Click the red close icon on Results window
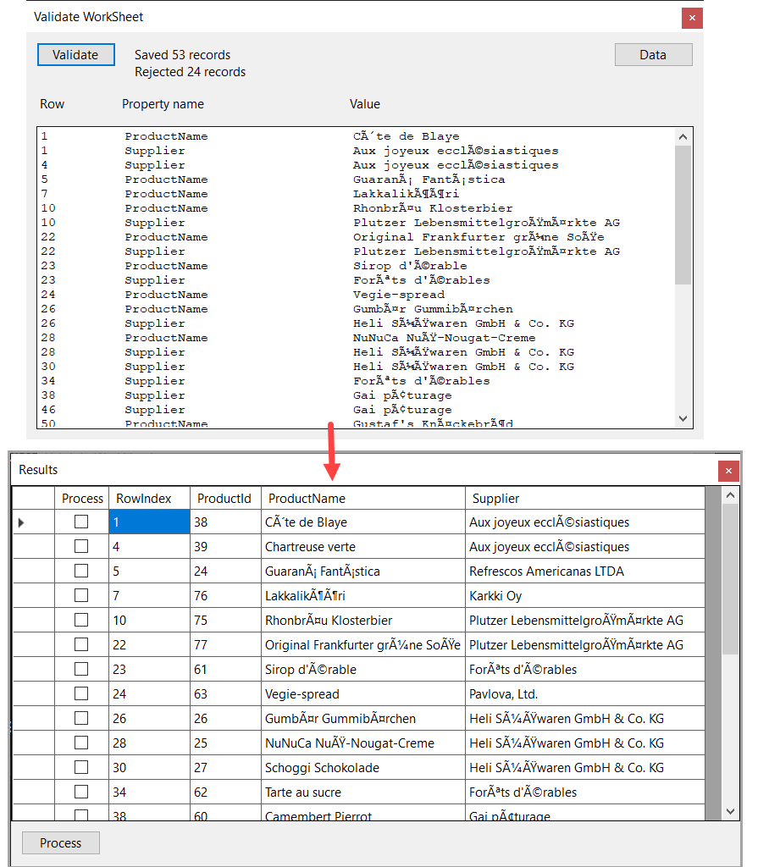 (728, 471)
